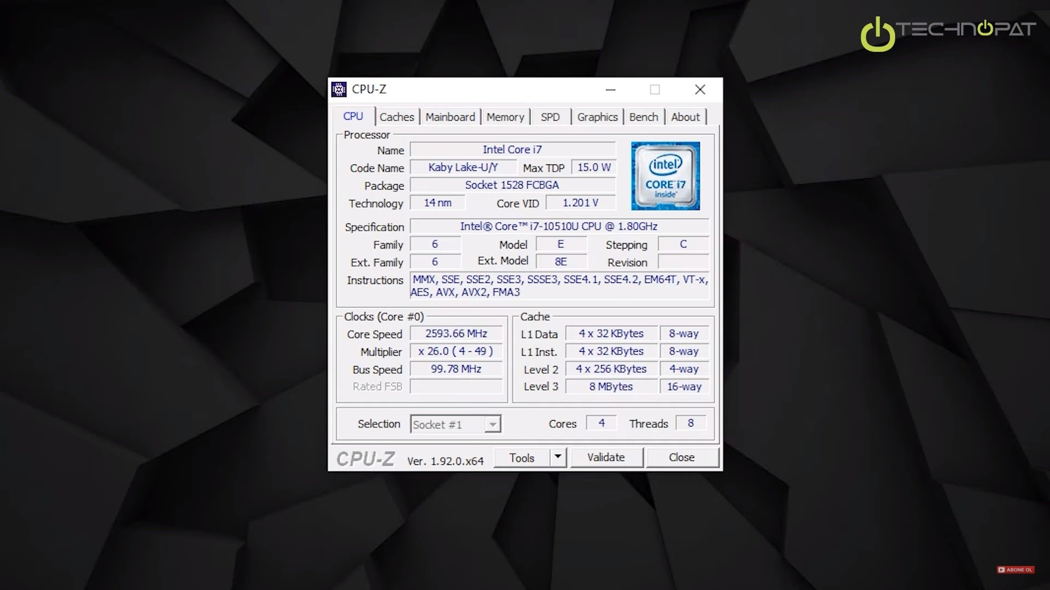
Task: Click the Abone Ol subscribe badge
Action: (x=1016, y=570)
